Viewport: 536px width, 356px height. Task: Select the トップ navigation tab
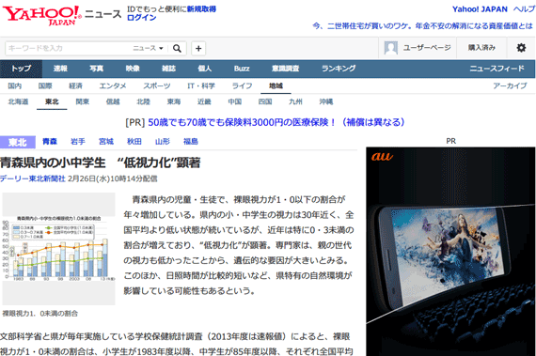[22, 69]
